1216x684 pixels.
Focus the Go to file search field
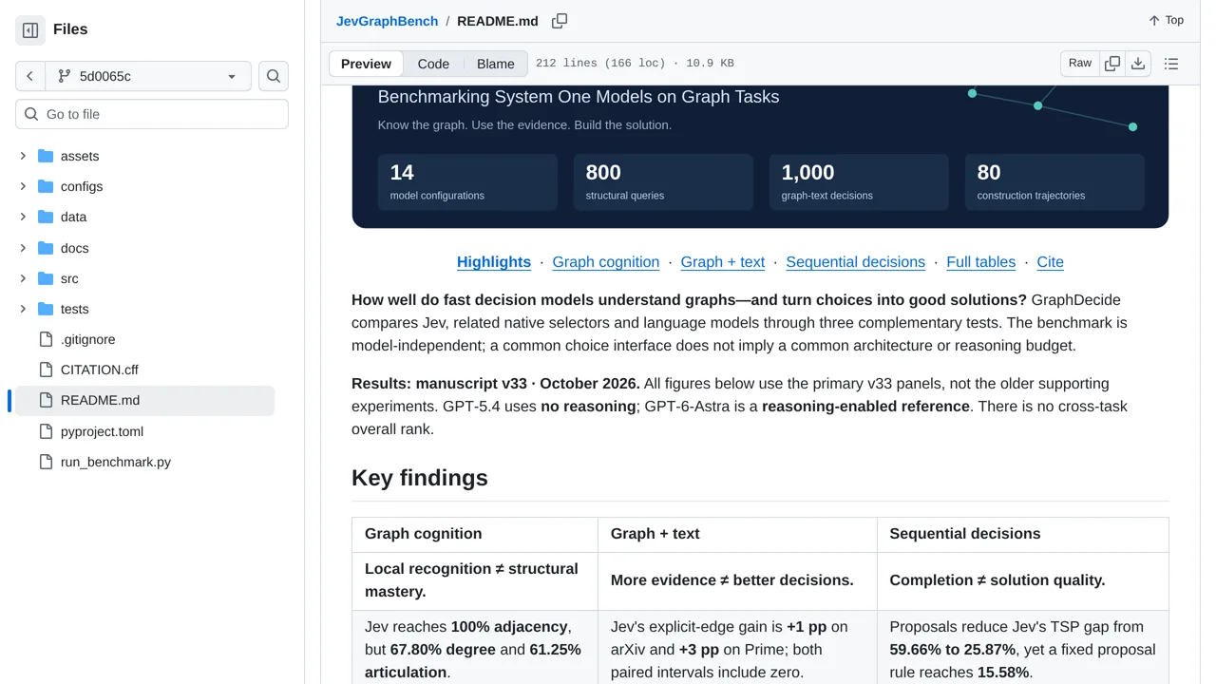152,114
